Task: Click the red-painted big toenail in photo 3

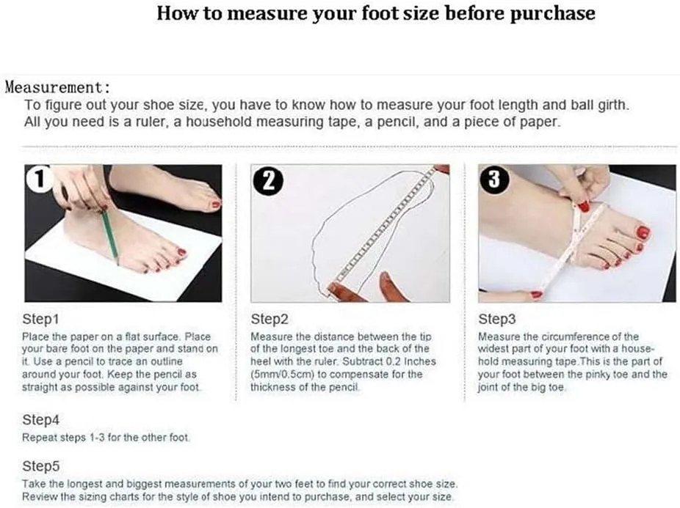Action: [643, 233]
